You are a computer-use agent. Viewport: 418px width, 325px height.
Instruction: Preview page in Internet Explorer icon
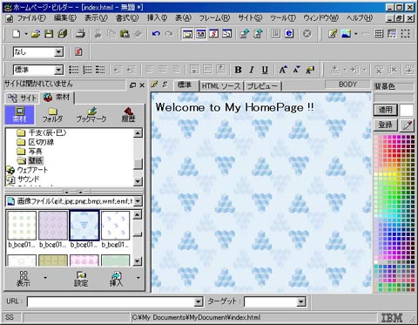(x=289, y=34)
